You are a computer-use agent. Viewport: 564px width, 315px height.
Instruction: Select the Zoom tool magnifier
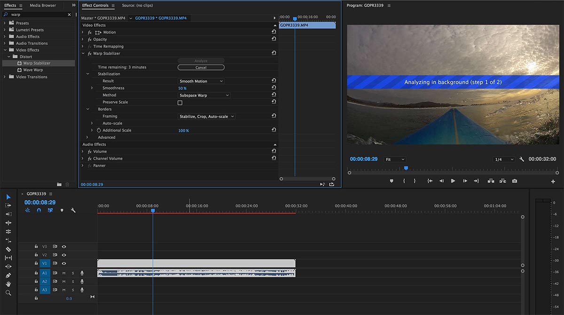[x=8, y=293]
